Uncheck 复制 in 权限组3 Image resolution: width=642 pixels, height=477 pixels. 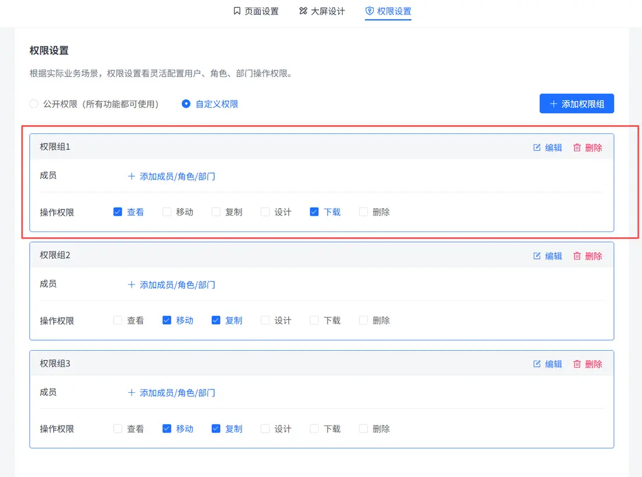216,428
